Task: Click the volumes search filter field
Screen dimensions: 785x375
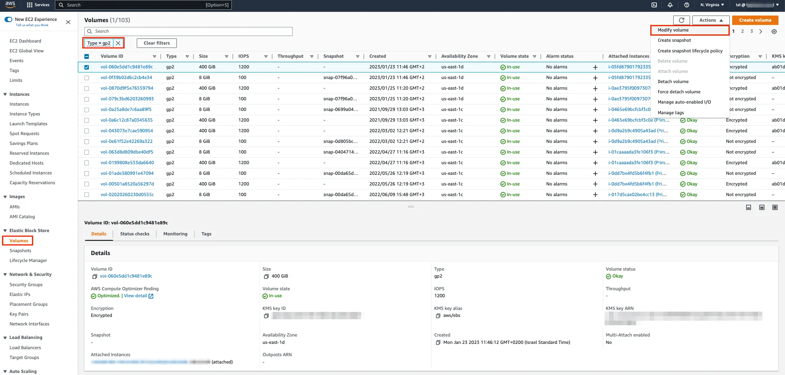Action: [188, 32]
